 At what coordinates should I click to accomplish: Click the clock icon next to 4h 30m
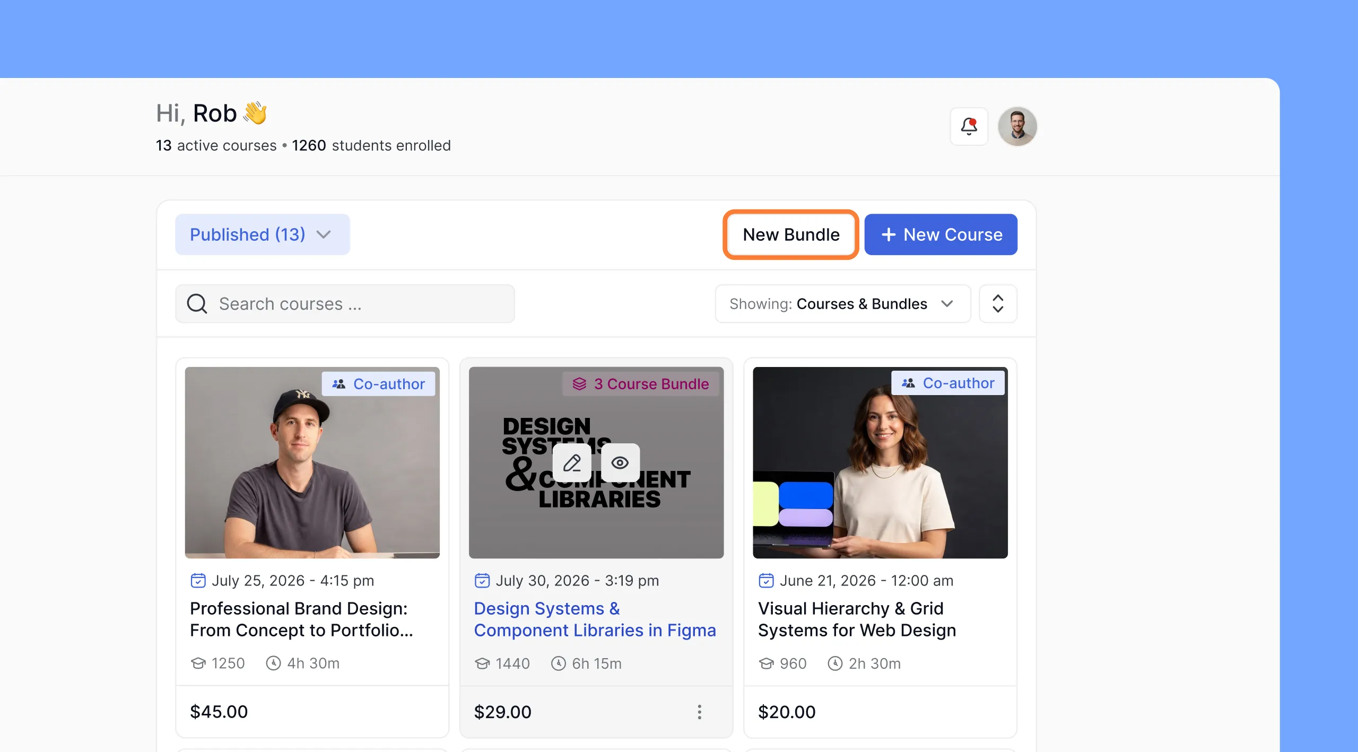273,663
